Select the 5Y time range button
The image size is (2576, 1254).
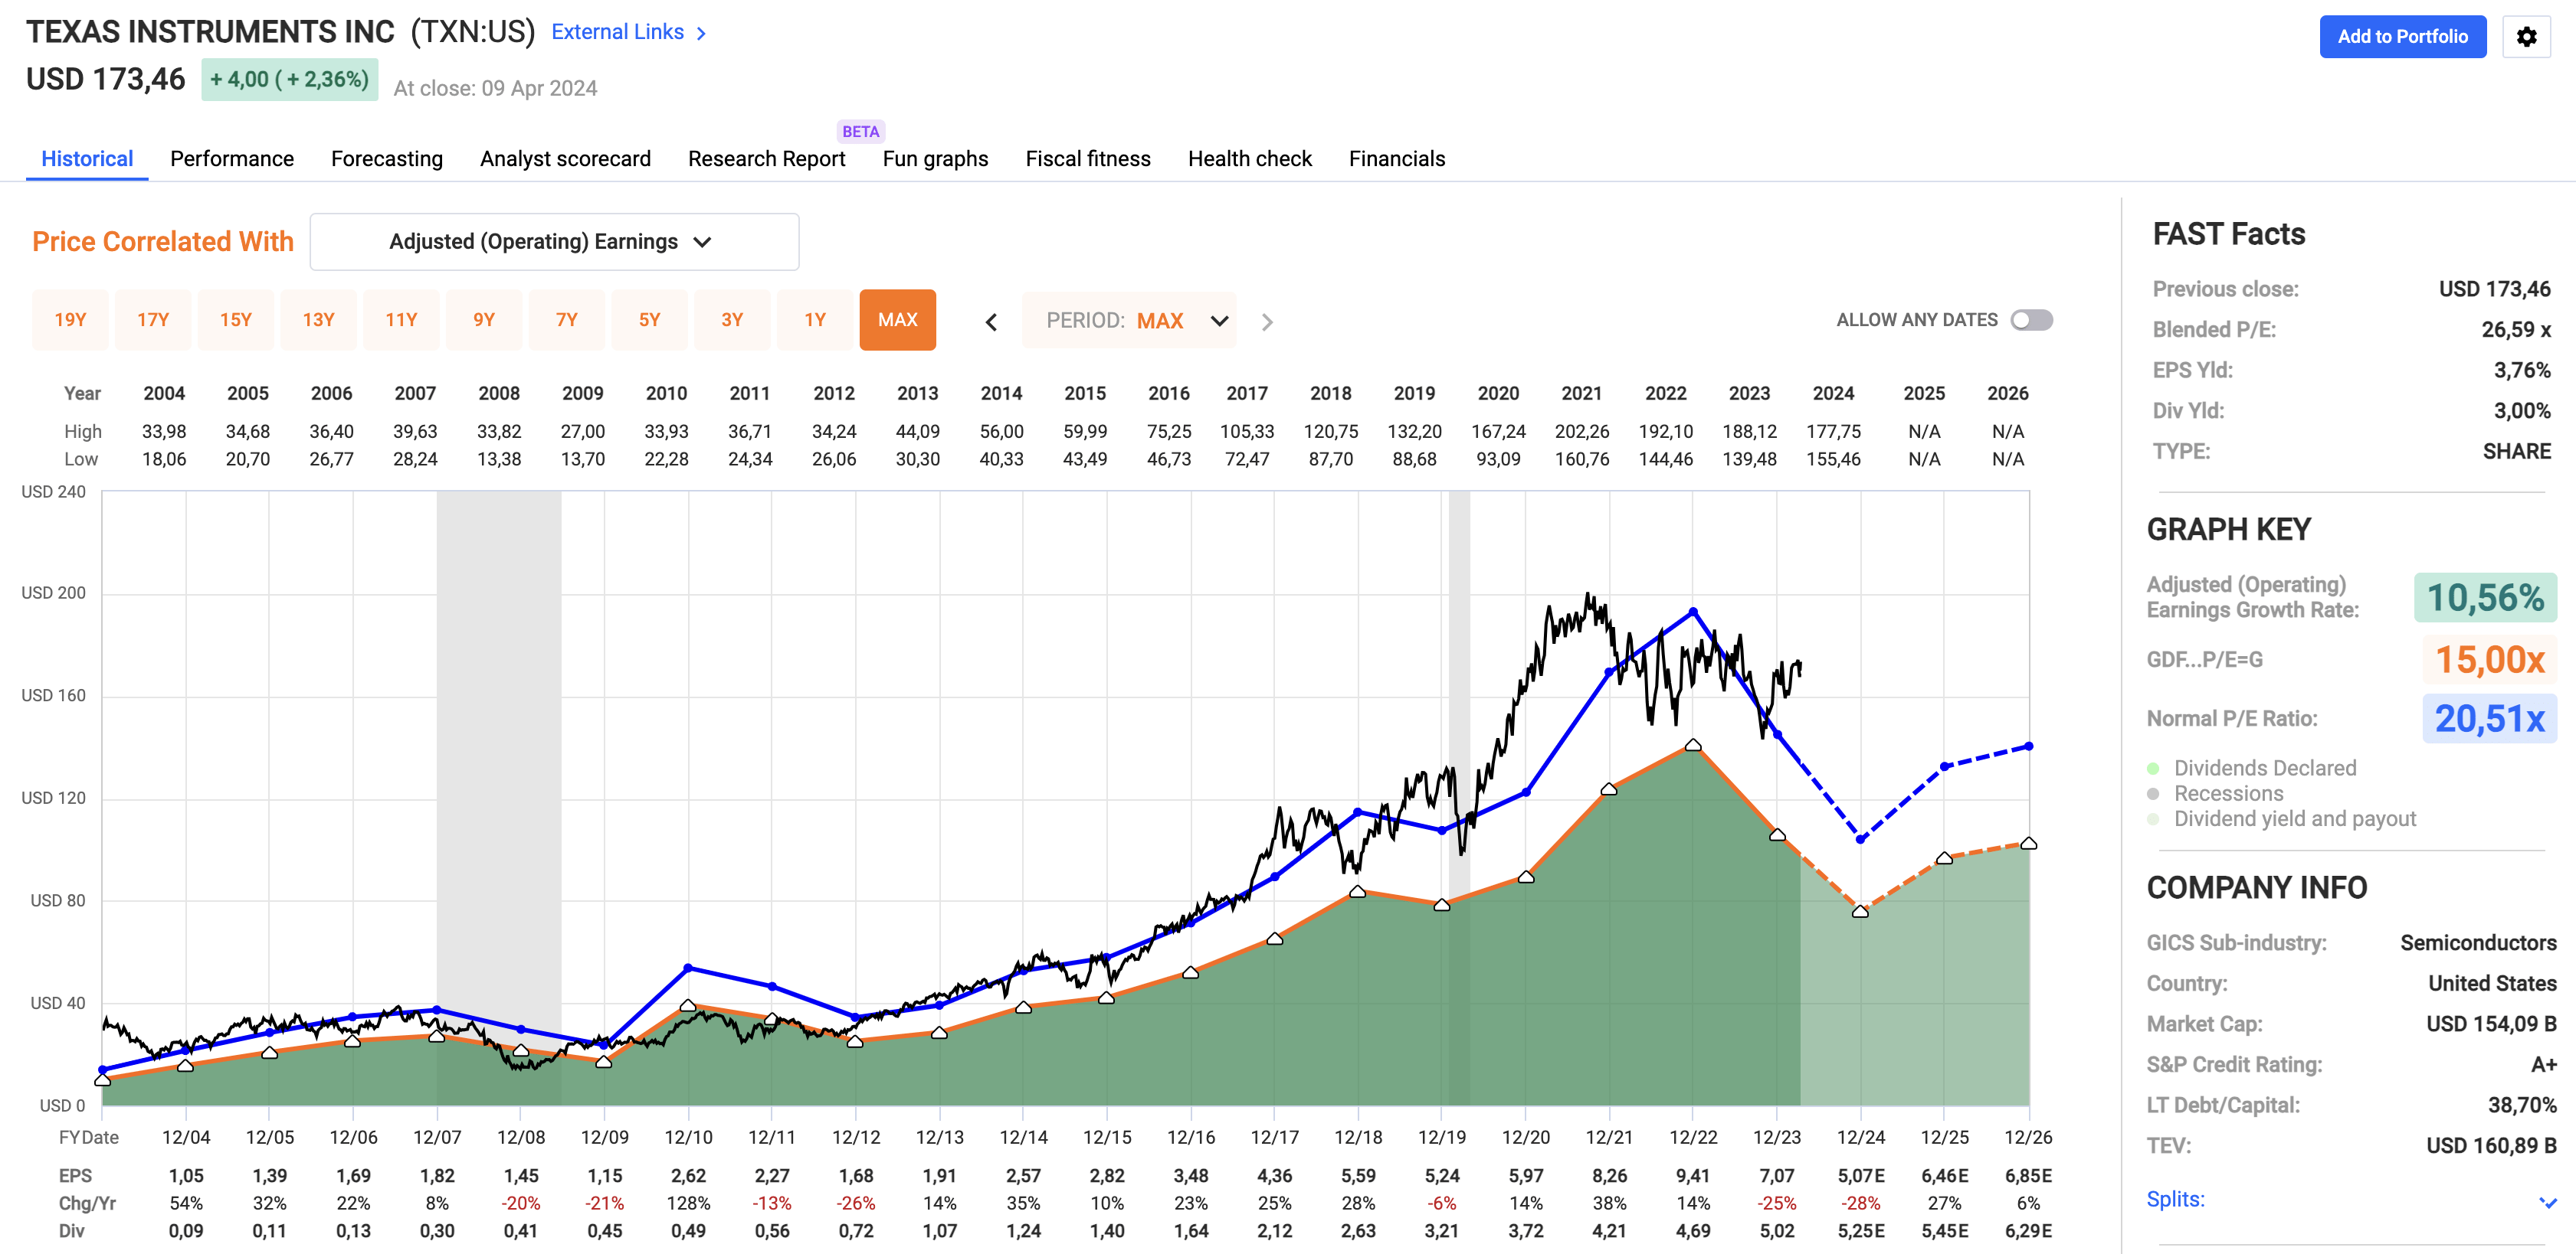point(649,320)
